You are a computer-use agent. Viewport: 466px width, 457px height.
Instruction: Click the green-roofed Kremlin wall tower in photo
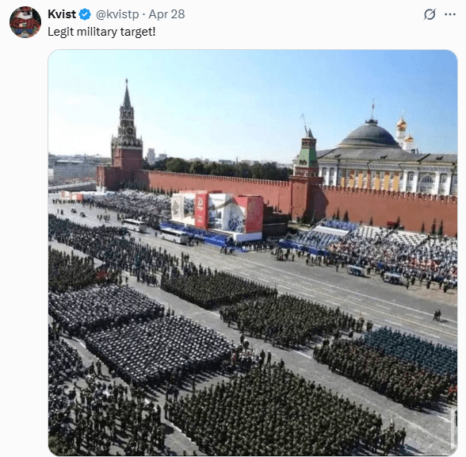coord(307,155)
